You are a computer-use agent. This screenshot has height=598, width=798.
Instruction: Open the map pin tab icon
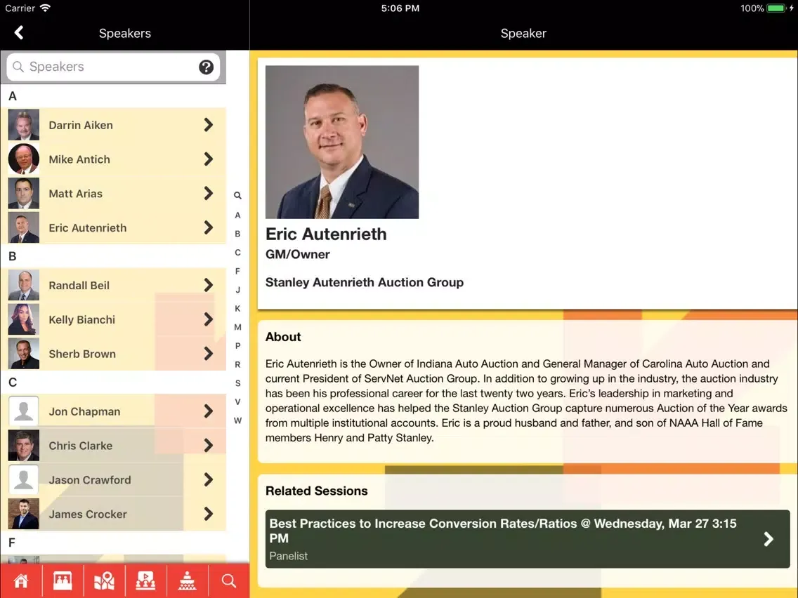click(105, 580)
